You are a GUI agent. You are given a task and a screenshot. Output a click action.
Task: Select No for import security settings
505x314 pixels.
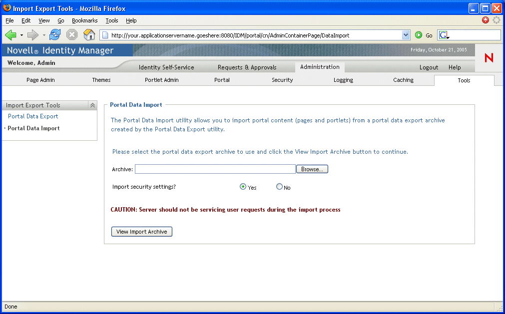point(279,187)
